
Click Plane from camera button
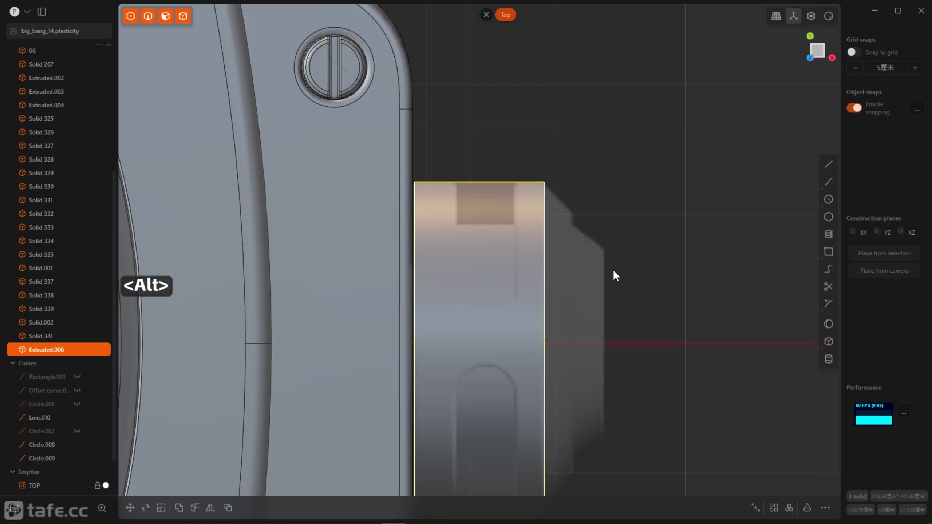(x=884, y=271)
